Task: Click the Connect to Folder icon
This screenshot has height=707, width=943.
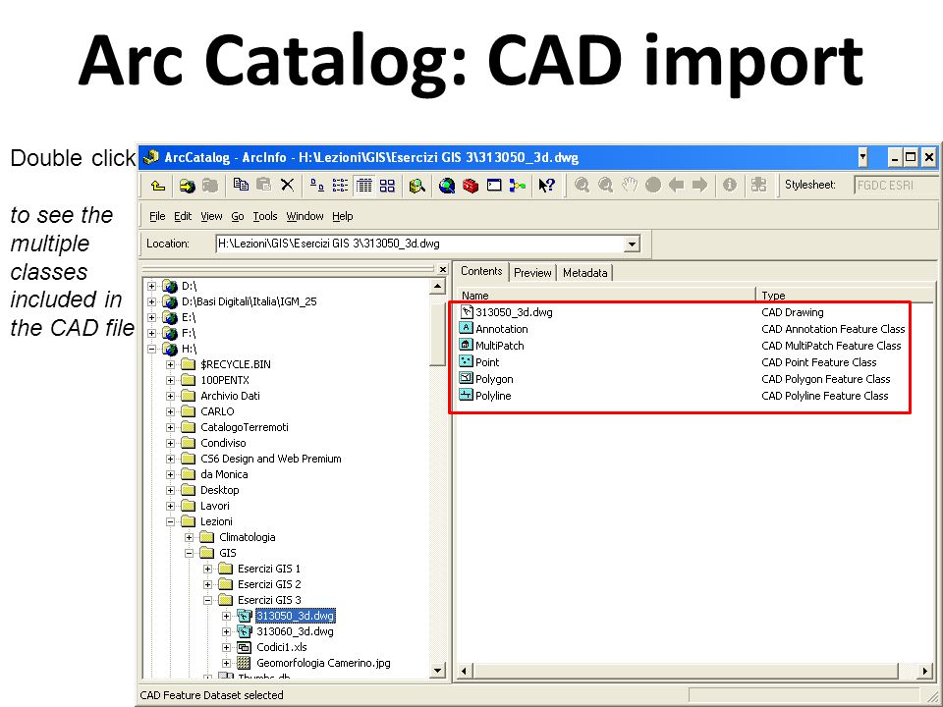Action: point(187,186)
